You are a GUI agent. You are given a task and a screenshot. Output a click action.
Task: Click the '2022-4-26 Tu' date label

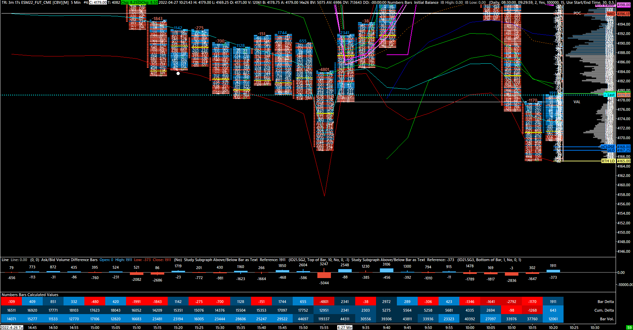pos(12,328)
